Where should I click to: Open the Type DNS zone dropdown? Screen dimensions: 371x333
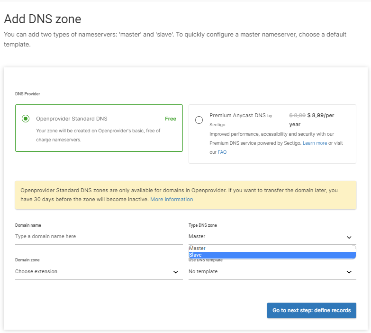(272, 236)
